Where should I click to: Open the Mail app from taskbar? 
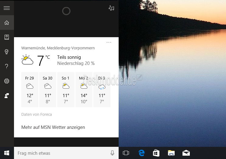pyautogui.click(x=186, y=153)
